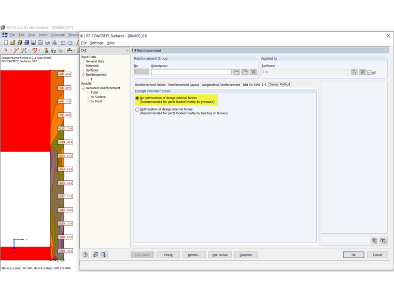Select by Surface in results tree
394x296 pixels.
coord(98,97)
